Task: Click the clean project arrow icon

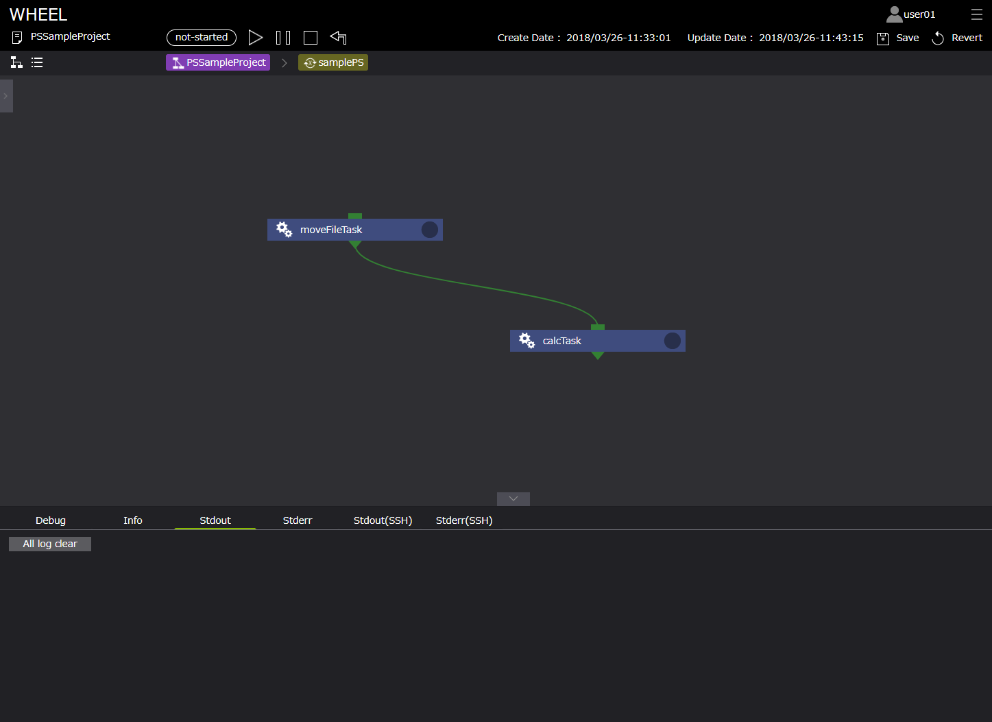Action: [338, 38]
